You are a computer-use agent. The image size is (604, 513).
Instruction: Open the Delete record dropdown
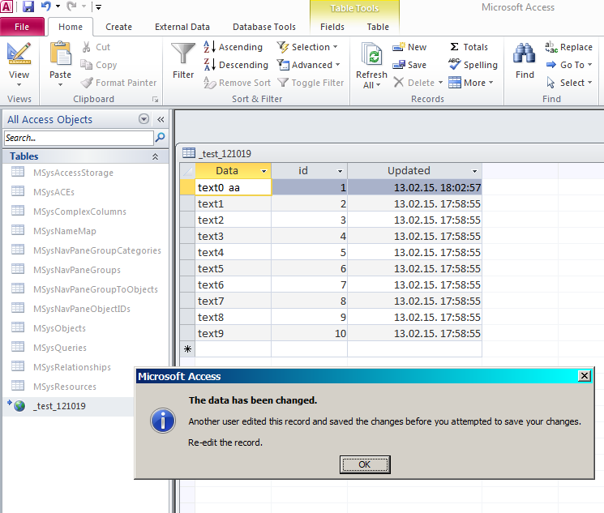[x=440, y=83]
